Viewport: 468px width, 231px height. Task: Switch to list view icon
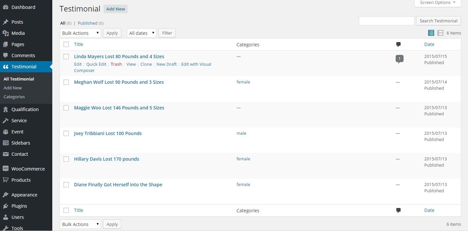431,33
